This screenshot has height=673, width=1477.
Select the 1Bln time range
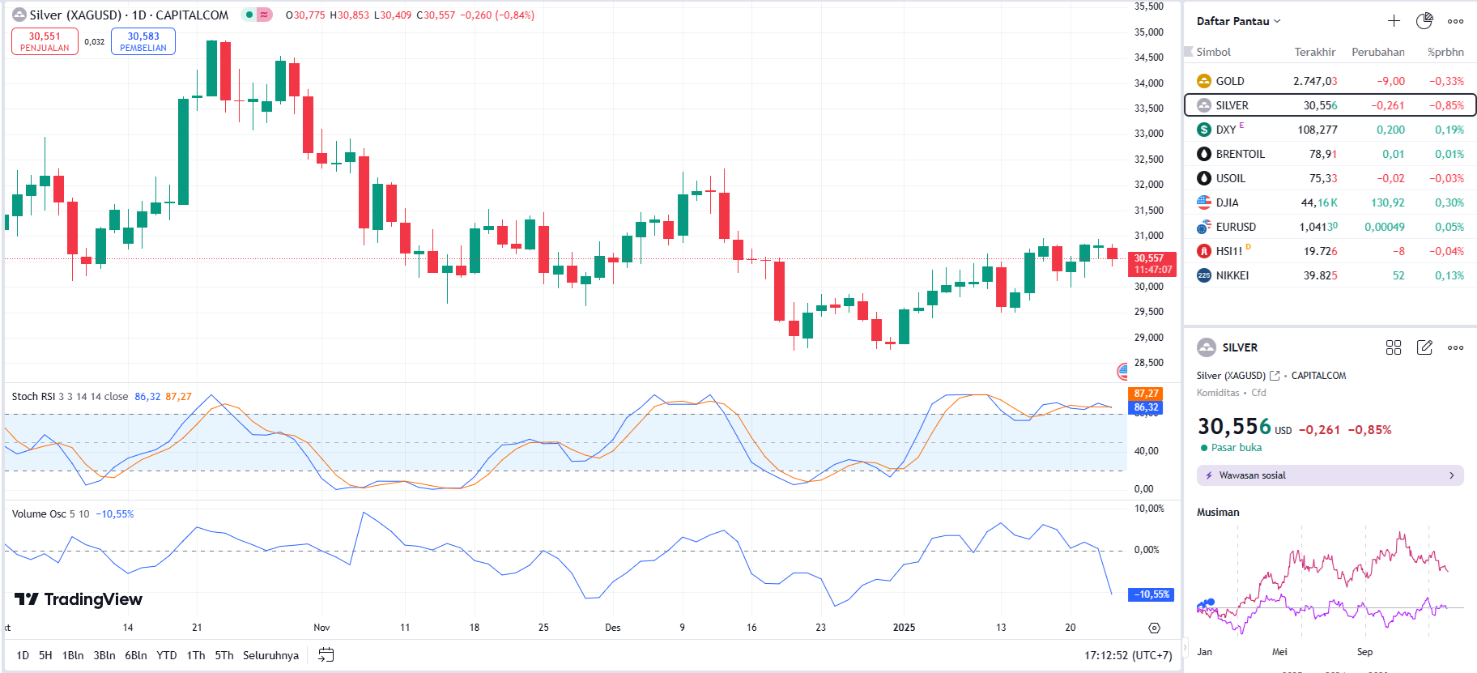73,655
